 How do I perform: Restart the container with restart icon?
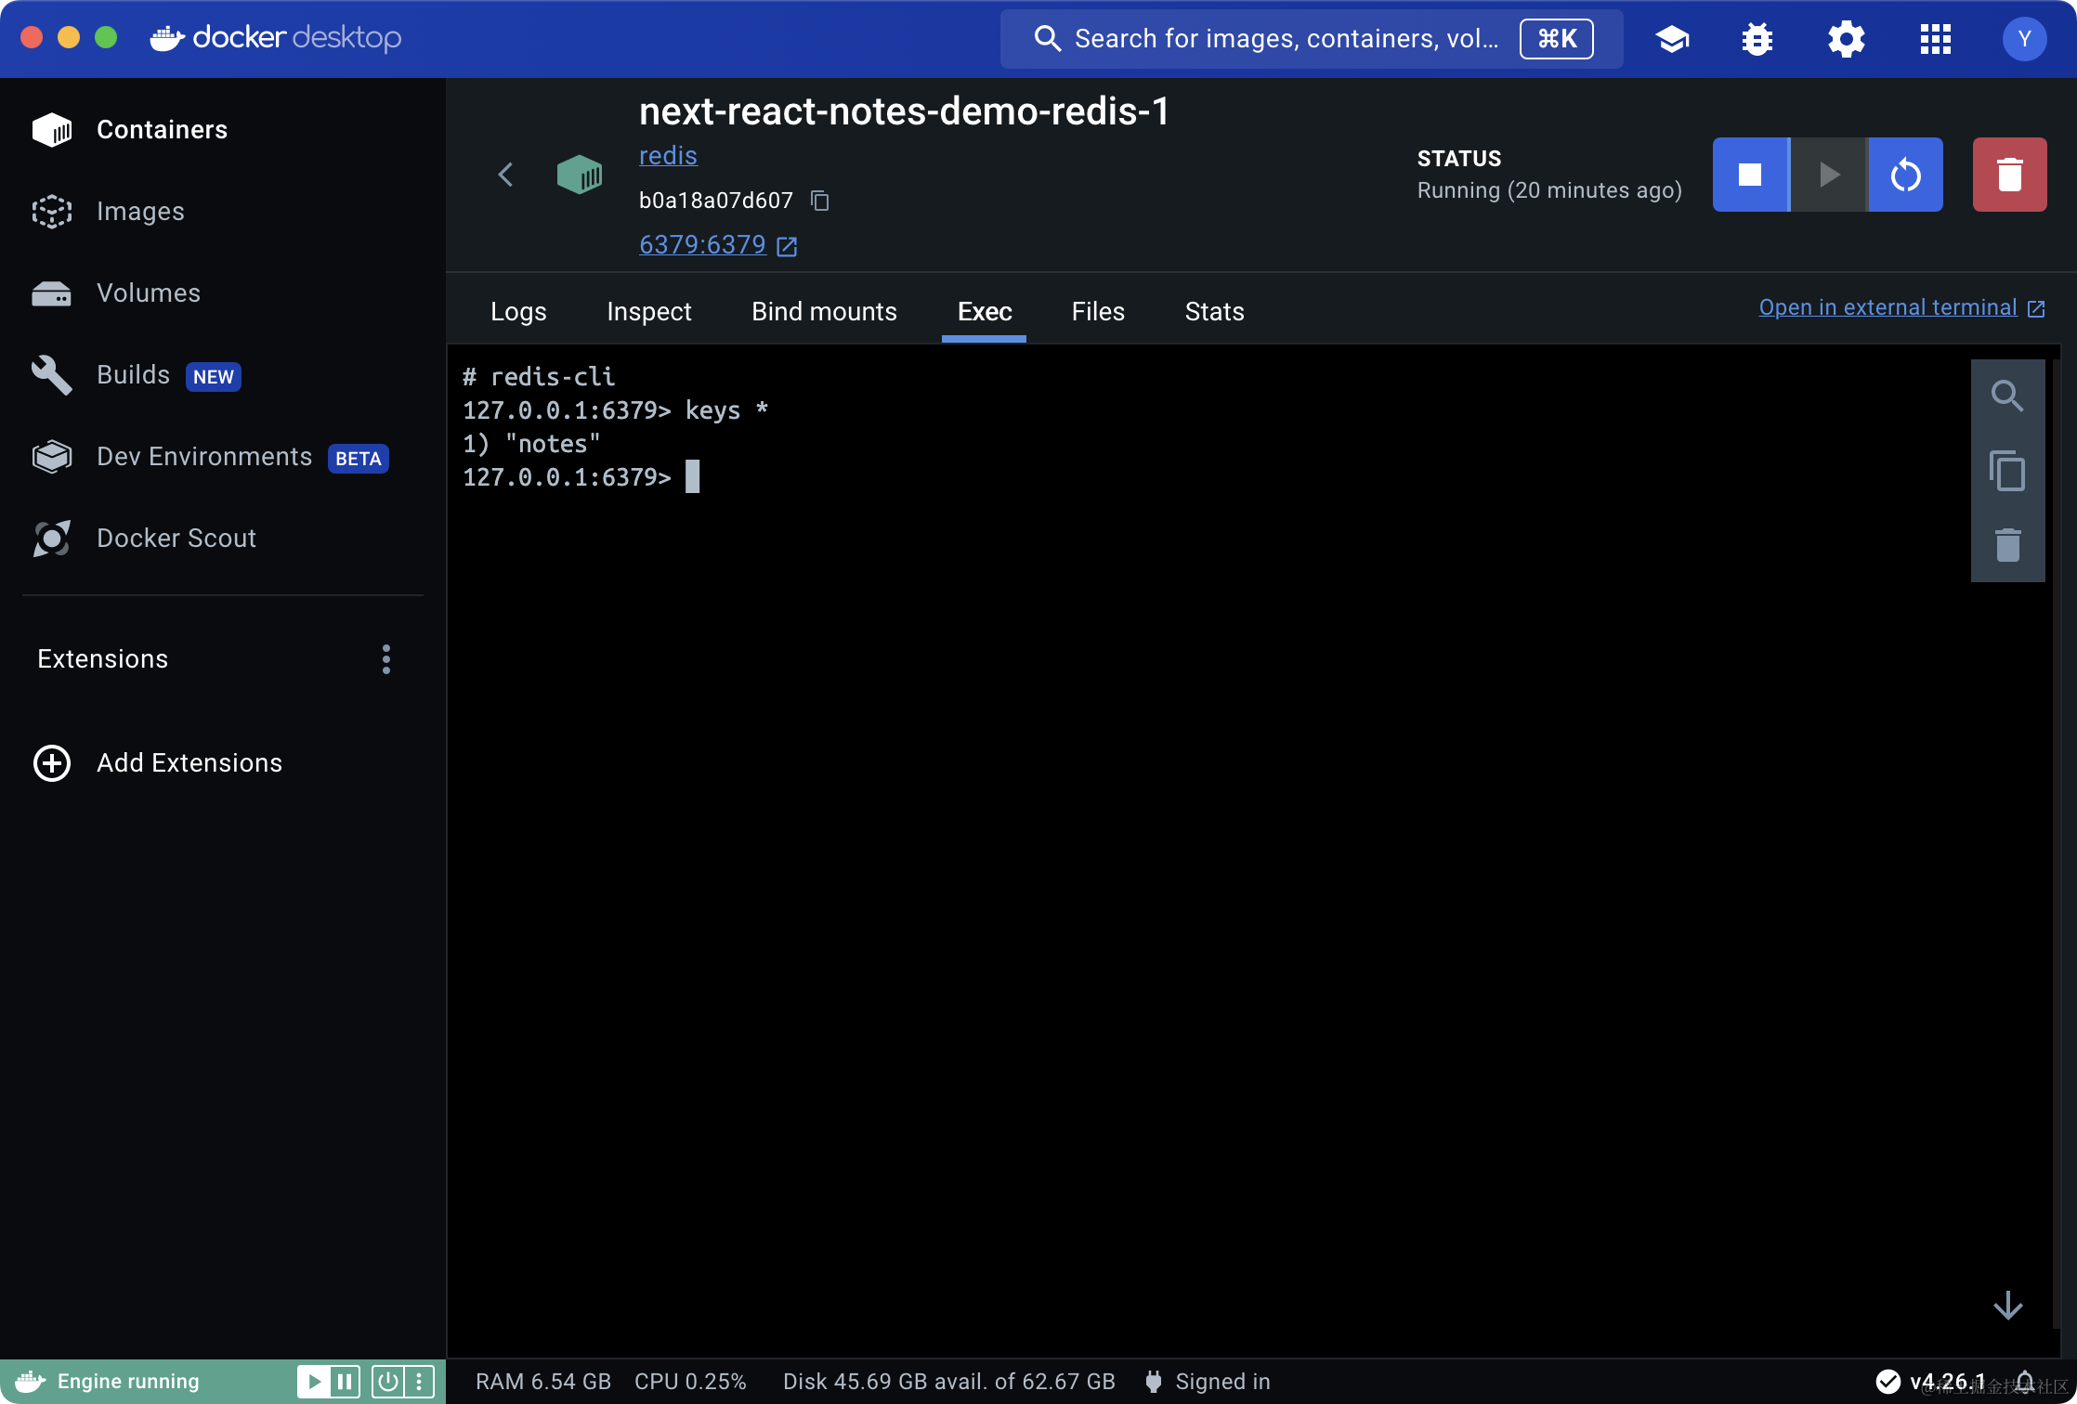coord(1905,175)
